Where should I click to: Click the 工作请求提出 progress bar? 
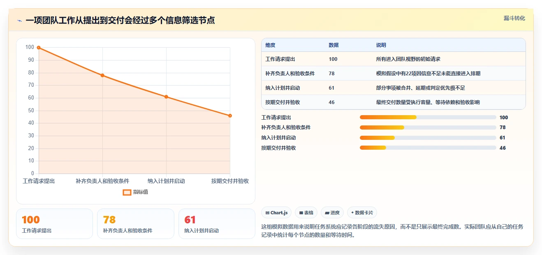click(428, 118)
